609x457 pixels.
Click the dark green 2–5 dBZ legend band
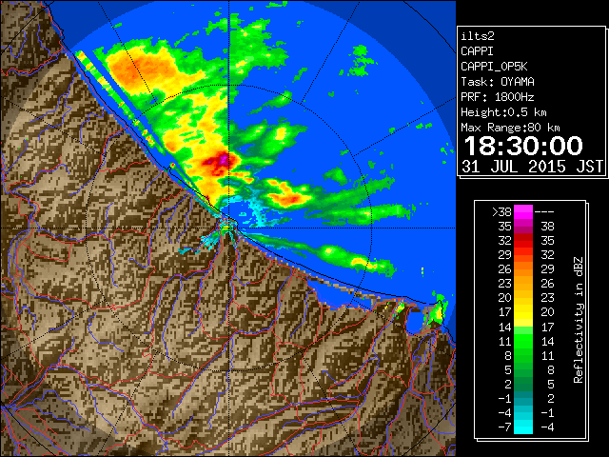523,384
